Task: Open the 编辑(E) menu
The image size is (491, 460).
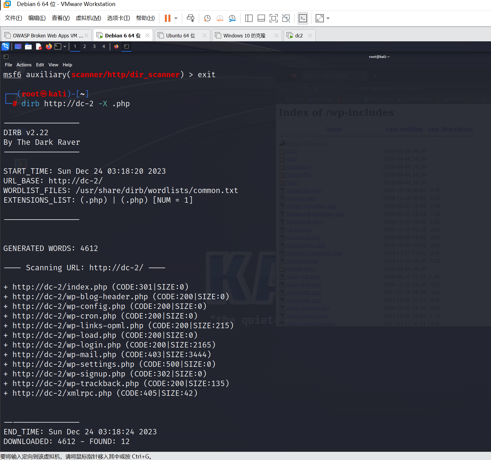Action: coord(37,18)
